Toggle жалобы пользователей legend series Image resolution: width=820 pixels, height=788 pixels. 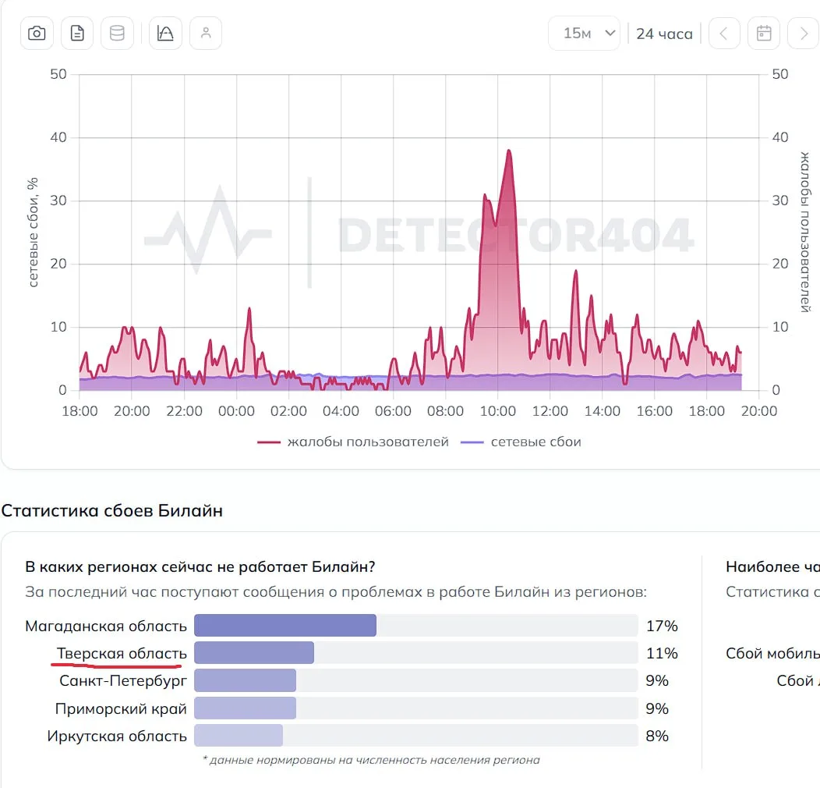coord(353,442)
